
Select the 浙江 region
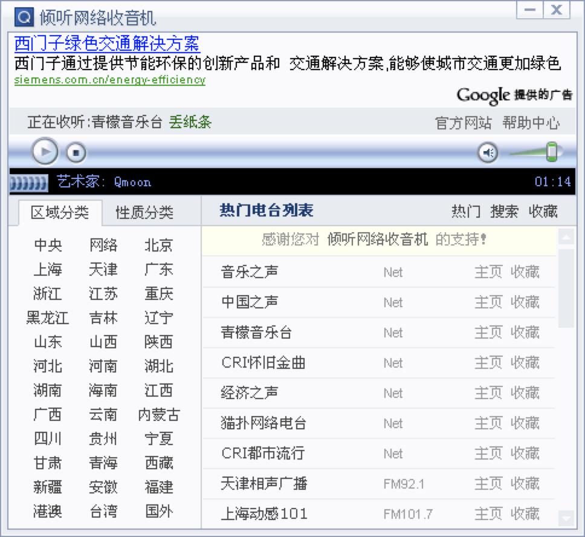click(48, 293)
